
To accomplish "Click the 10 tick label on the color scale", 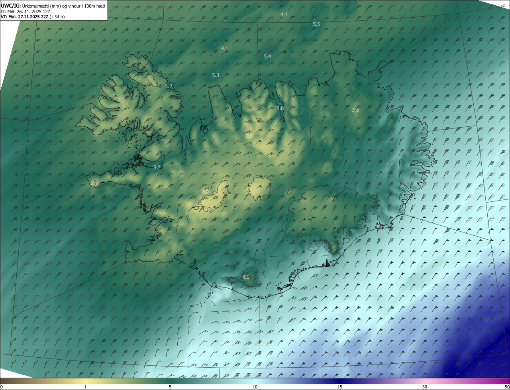I will click(255, 387).
